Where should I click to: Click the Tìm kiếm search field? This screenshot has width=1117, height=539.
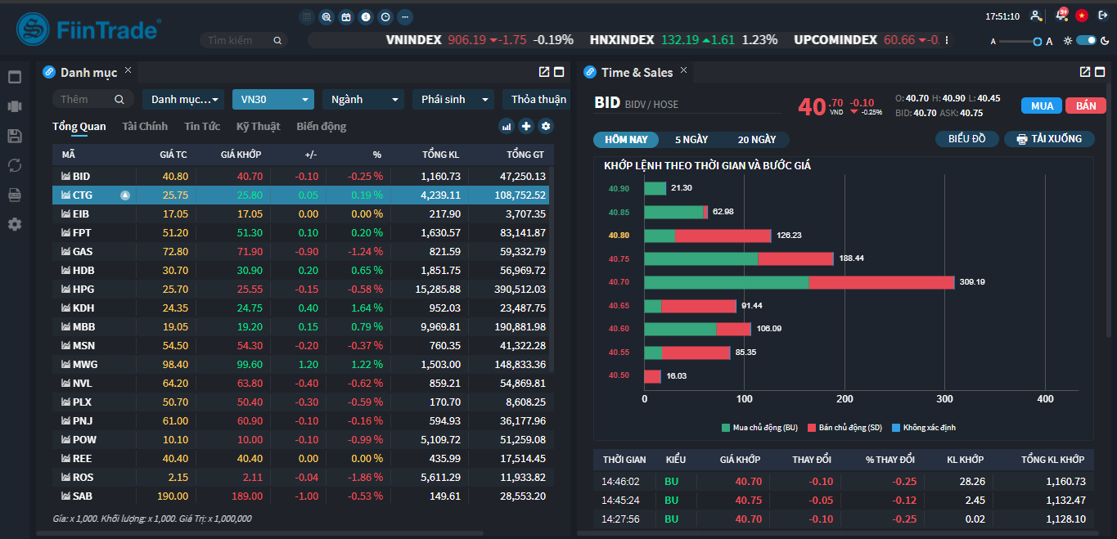click(241, 39)
